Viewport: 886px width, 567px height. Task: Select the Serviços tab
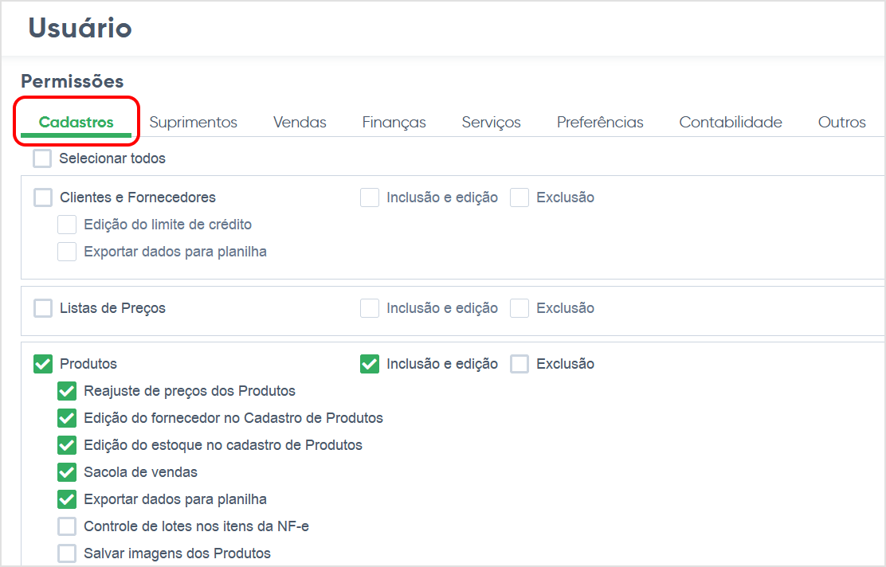tap(491, 122)
